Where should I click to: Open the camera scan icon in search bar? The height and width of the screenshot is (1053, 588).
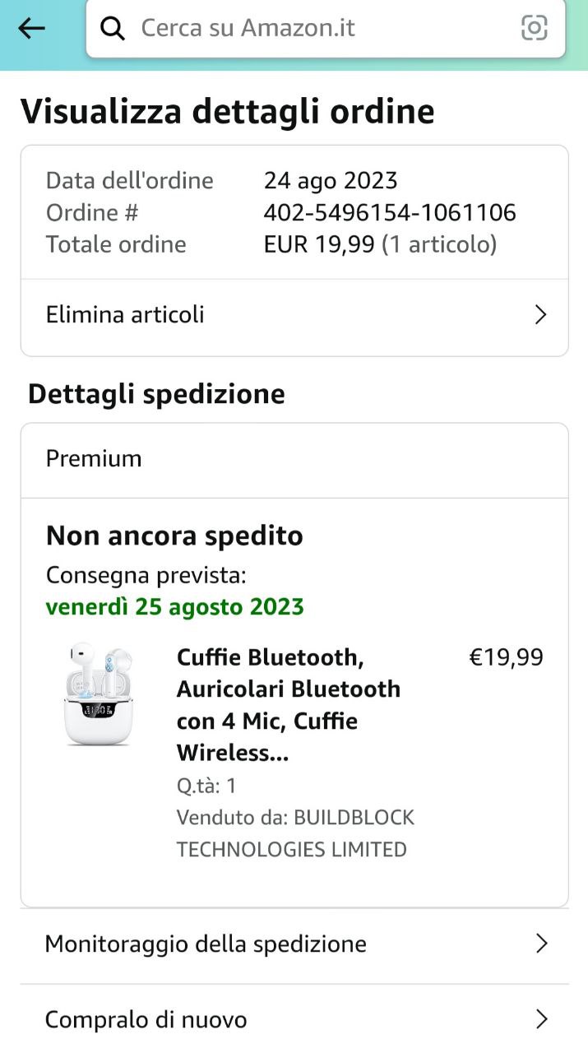tap(535, 28)
